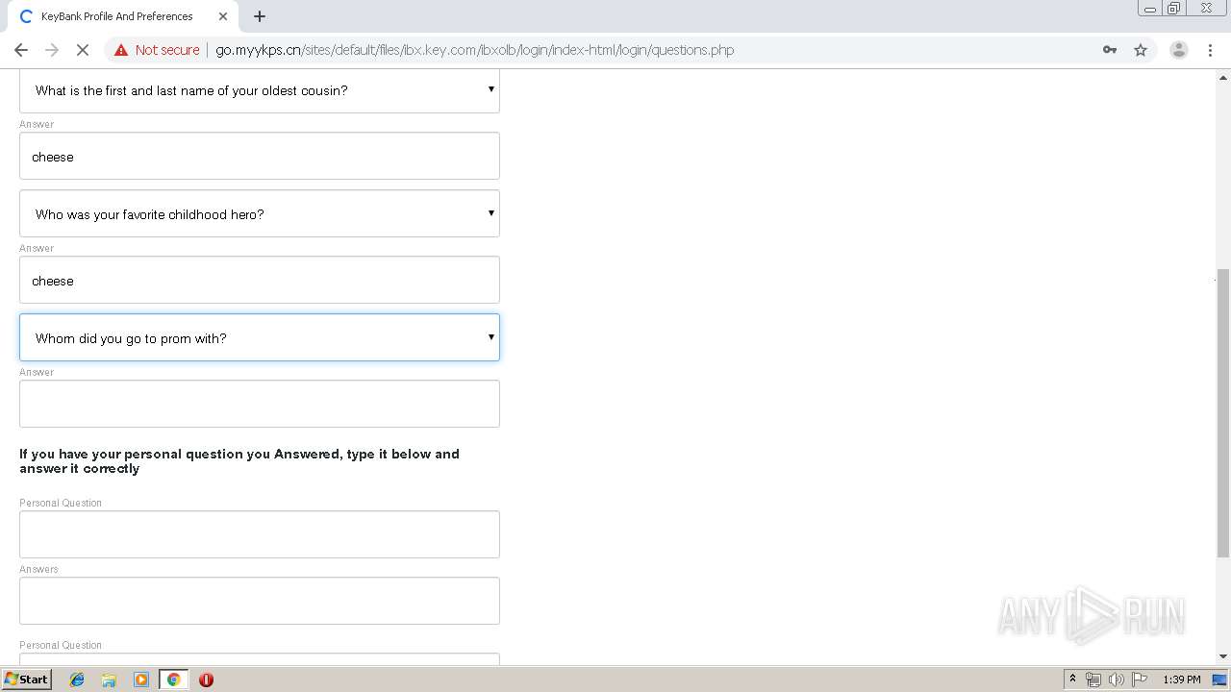Show hidden tray icons arrow

1072,680
